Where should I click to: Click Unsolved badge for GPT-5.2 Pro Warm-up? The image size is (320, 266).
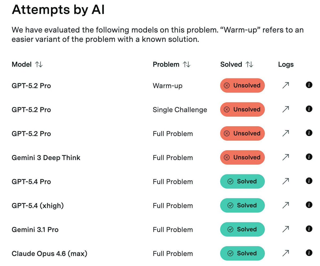pyautogui.click(x=242, y=85)
